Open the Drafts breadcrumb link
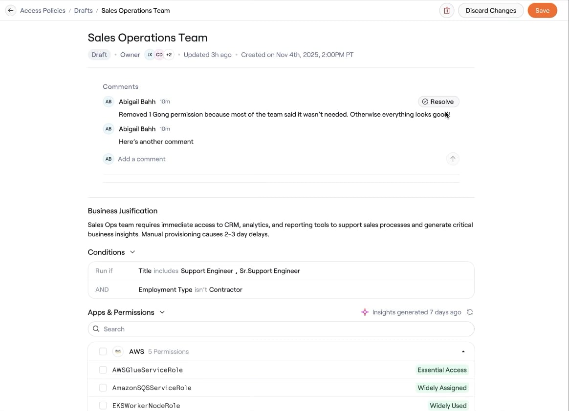The width and height of the screenshot is (569, 411). click(x=84, y=11)
